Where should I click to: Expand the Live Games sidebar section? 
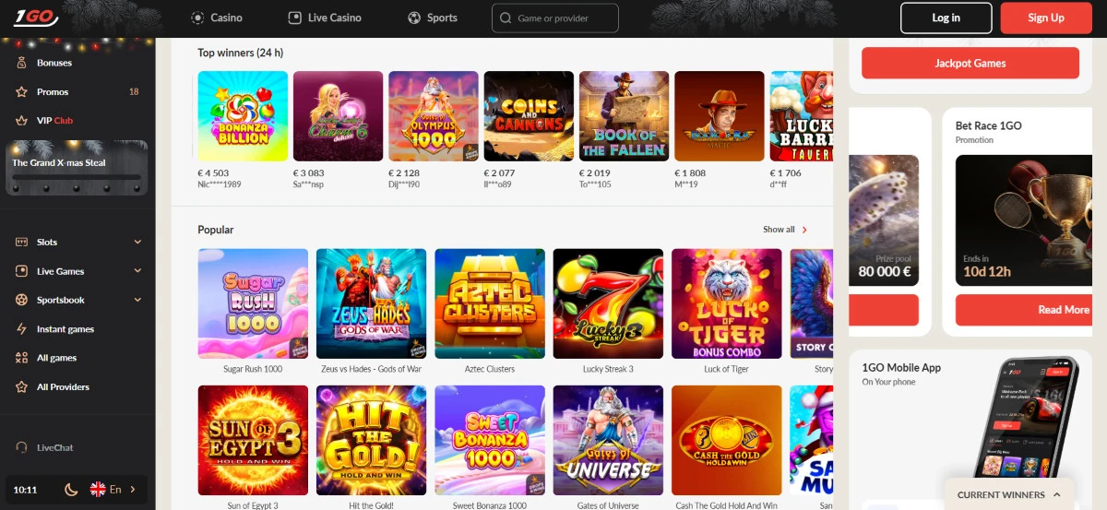[77, 271]
